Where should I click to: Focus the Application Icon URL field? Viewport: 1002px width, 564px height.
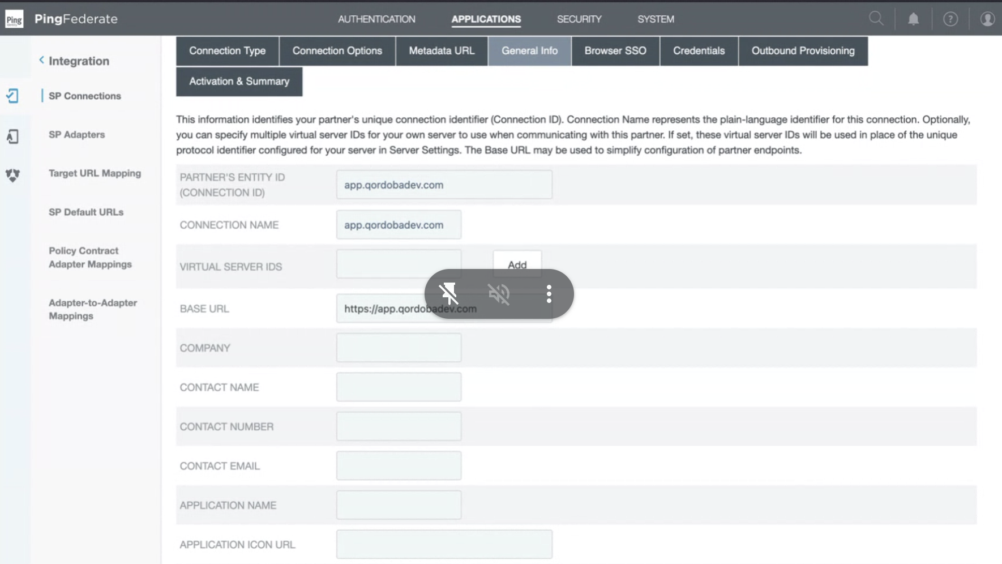pos(444,545)
